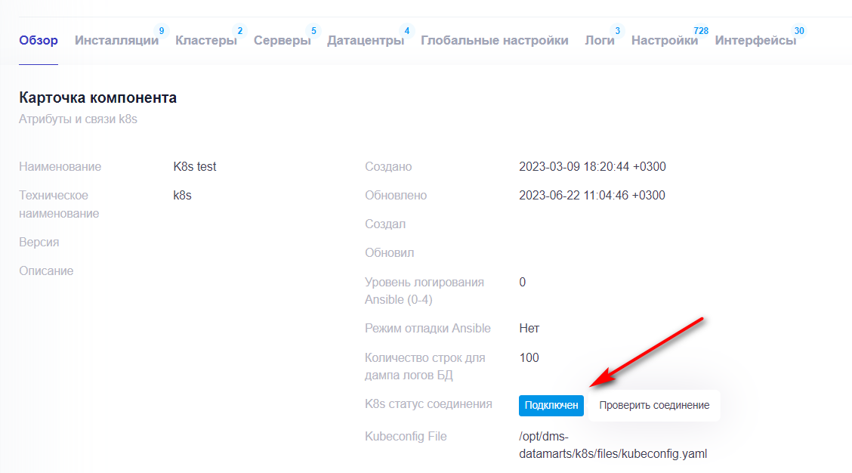Click the kubeconfig.yaml file path value
This screenshot has width=852, height=473.
[x=613, y=446]
